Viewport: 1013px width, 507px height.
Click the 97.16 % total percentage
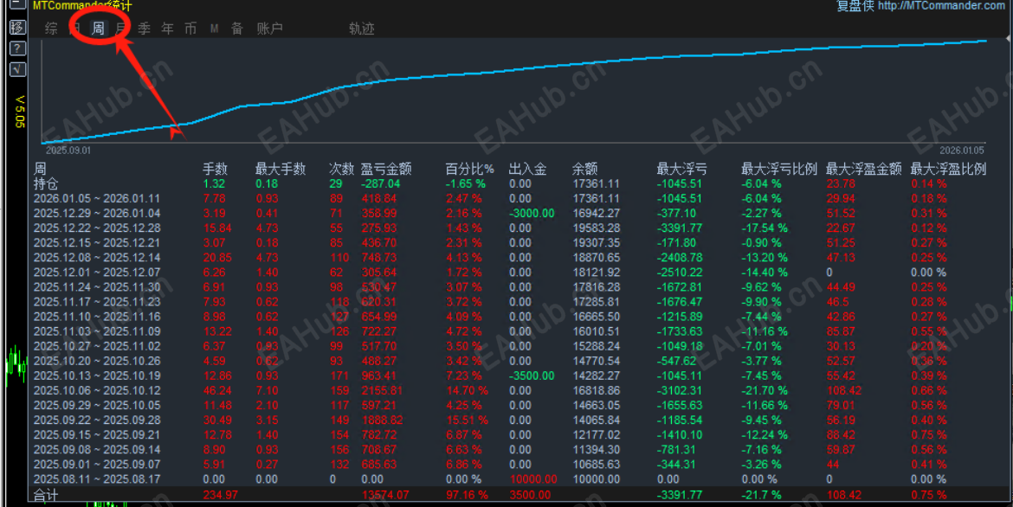(x=467, y=496)
